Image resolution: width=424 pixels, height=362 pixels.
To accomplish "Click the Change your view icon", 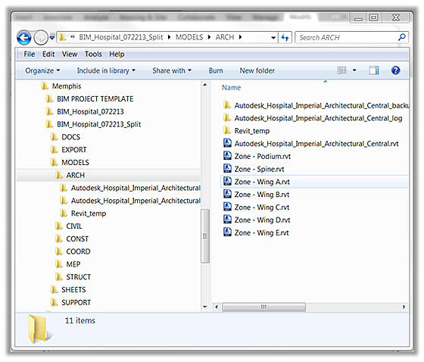I will click(341, 70).
